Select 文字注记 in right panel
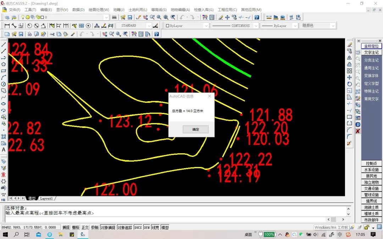Image resolution: width=383 pixels, height=239 pixels. point(371,52)
